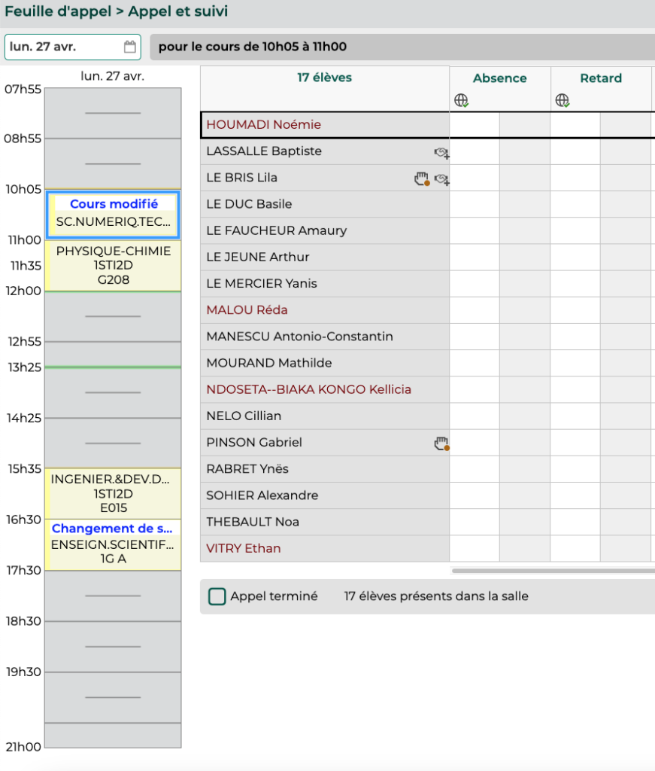The height and width of the screenshot is (771, 655).
Task: Click the 17 élèves column header
Action: [324, 78]
